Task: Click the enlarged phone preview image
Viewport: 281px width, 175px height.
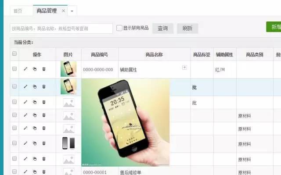Action: click(126, 122)
